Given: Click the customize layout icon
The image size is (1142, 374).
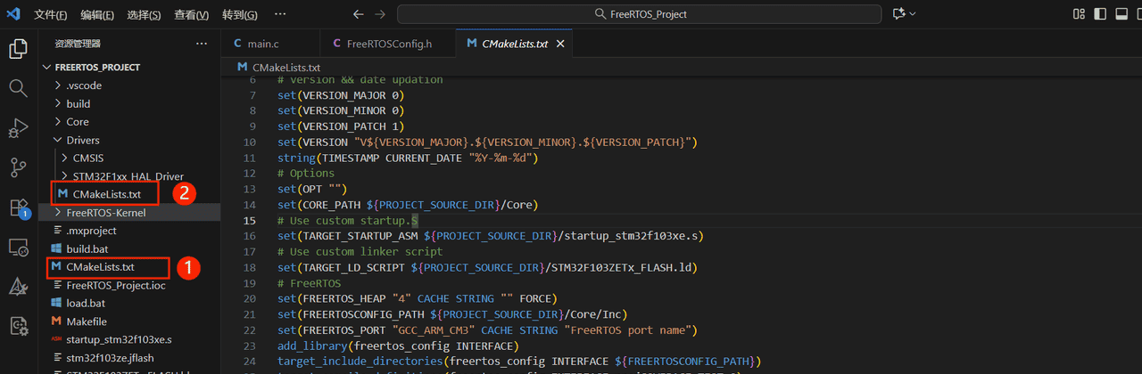Looking at the screenshot, I should tap(1080, 14).
